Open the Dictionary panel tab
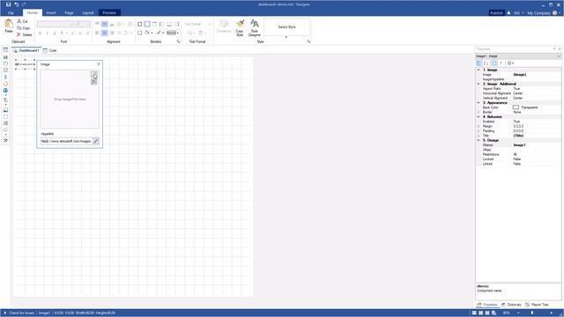 click(511, 305)
